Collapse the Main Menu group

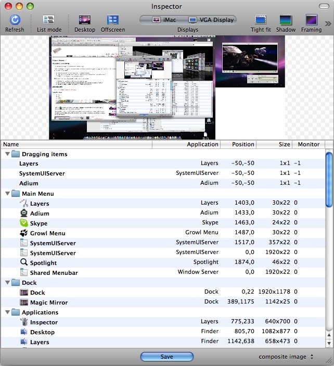click(7, 193)
